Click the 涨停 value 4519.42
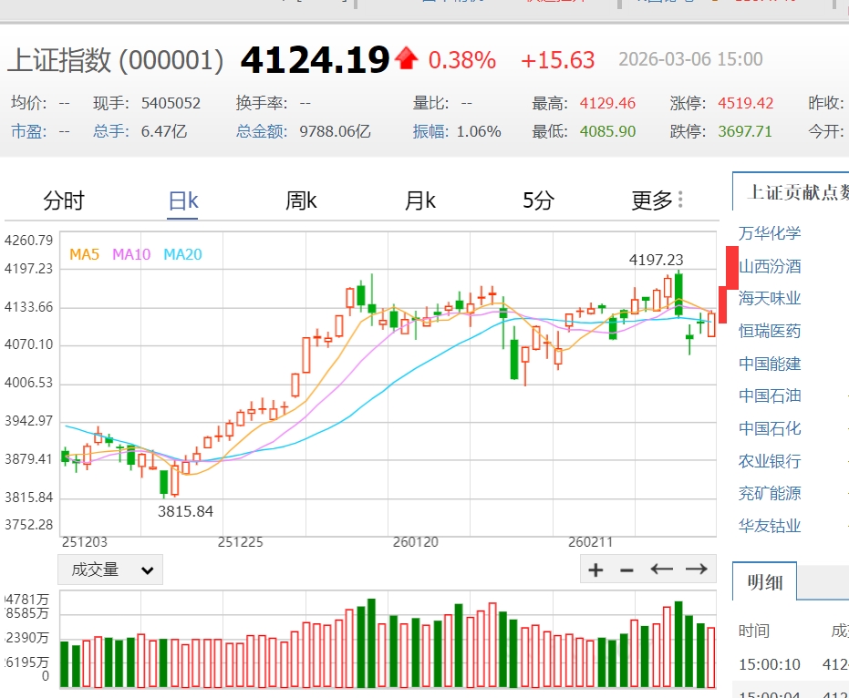Screen dimensions: 849x698 tap(746, 103)
